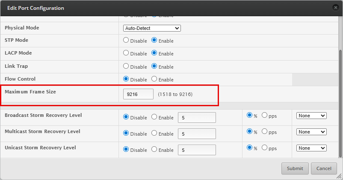Choose pps unit for Broadcast Storm Recovery

264,115
